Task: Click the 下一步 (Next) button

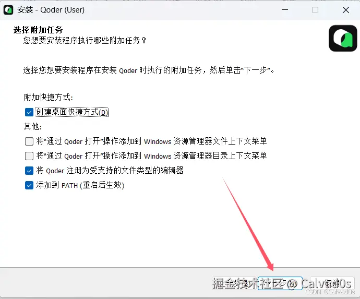Action: pos(280,283)
